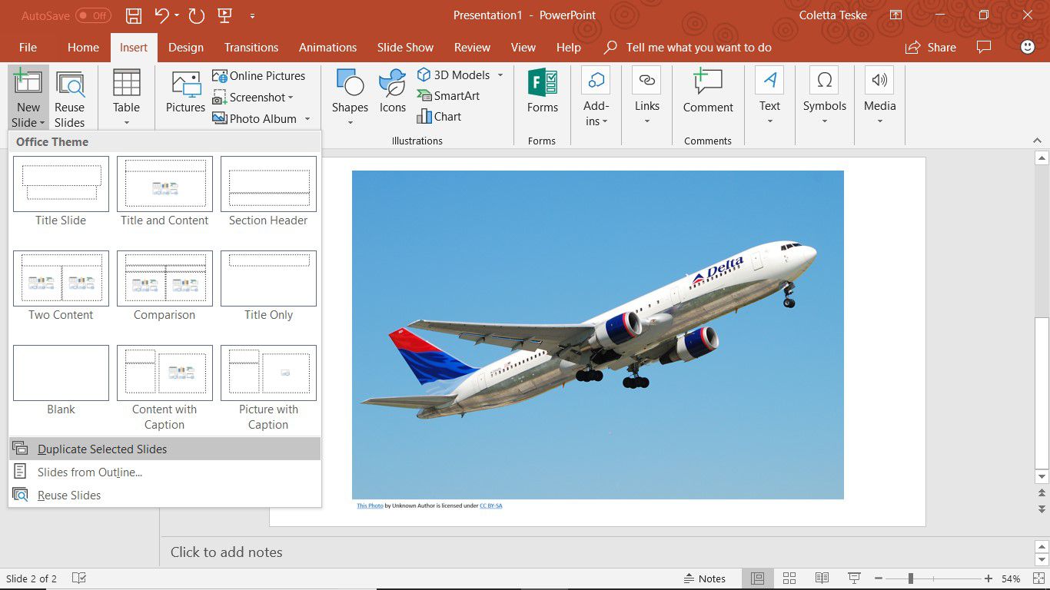Start presentation from beginning icon

coord(224,15)
